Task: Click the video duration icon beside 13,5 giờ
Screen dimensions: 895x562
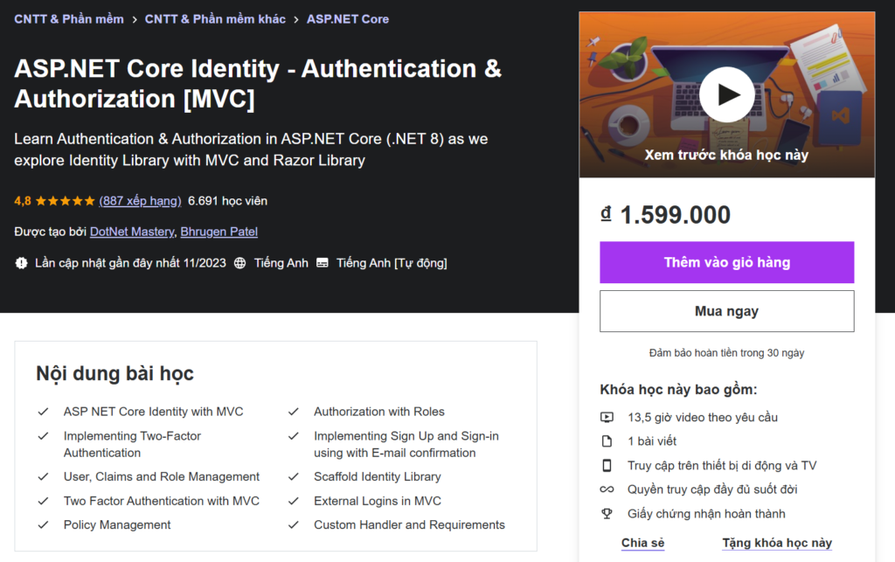Action: (x=607, y=417)
